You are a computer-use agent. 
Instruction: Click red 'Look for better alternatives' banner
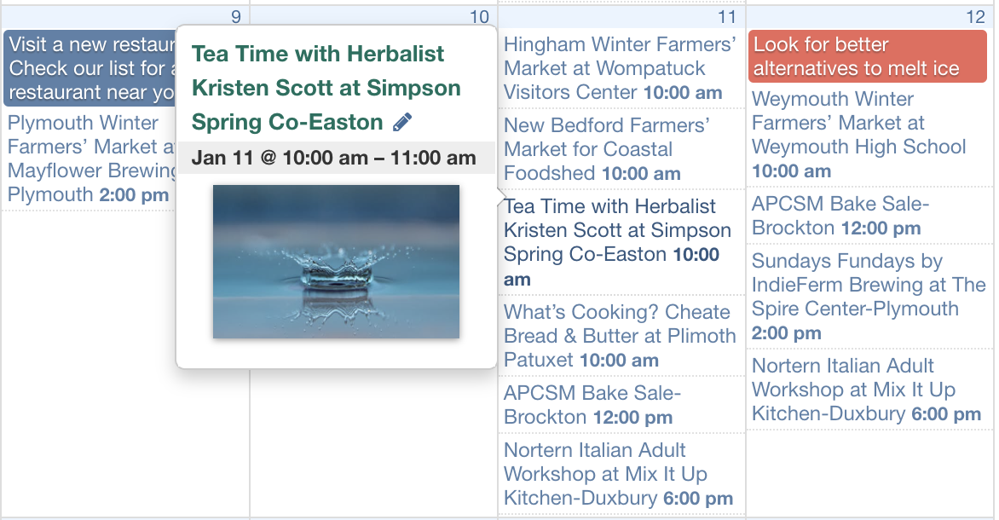click(867, 56)
